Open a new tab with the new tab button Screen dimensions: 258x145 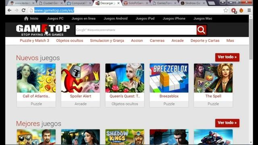[212, 3]
